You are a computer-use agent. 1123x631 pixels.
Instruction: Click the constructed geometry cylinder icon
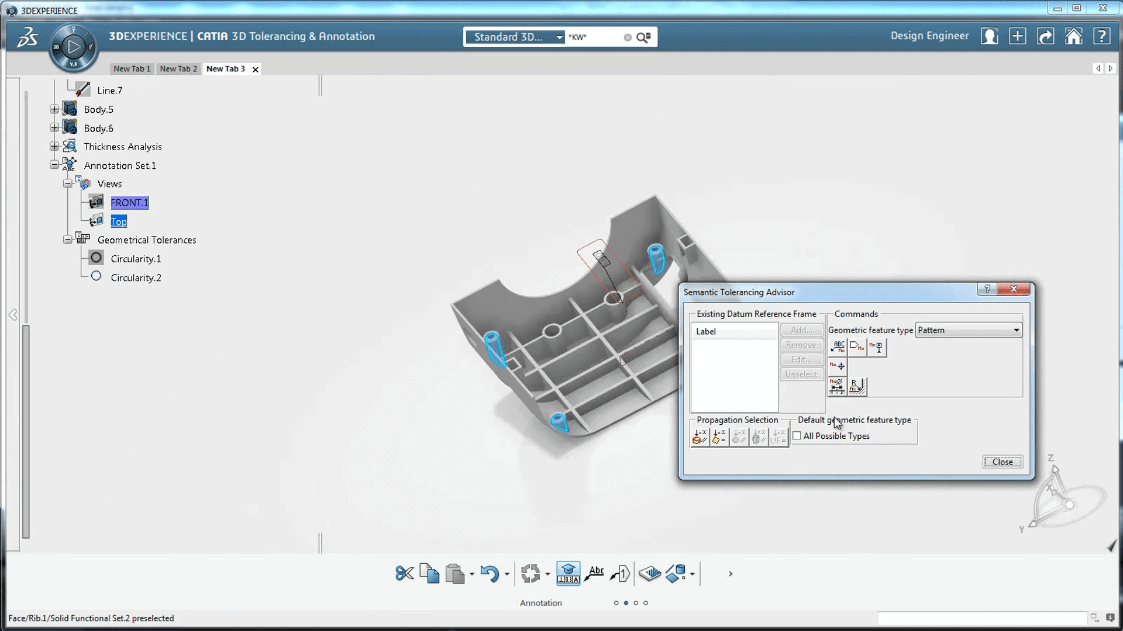click(676, 573)
